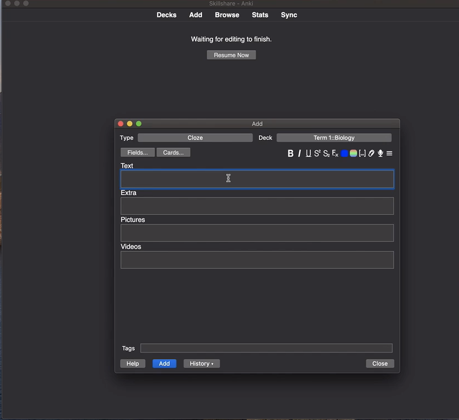Screen dimensions: 459x420
Task: Focus the Extra field
Action: point(257,206)
